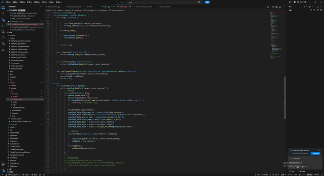This screenshot has height=176, width=324.
Task: Open the chat icon beside command center
Action: [199, 2]
